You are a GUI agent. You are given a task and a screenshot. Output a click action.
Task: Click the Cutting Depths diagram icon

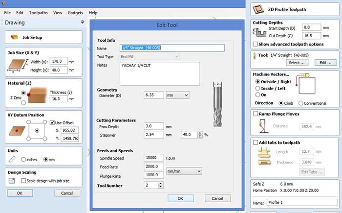pos(259,32)
